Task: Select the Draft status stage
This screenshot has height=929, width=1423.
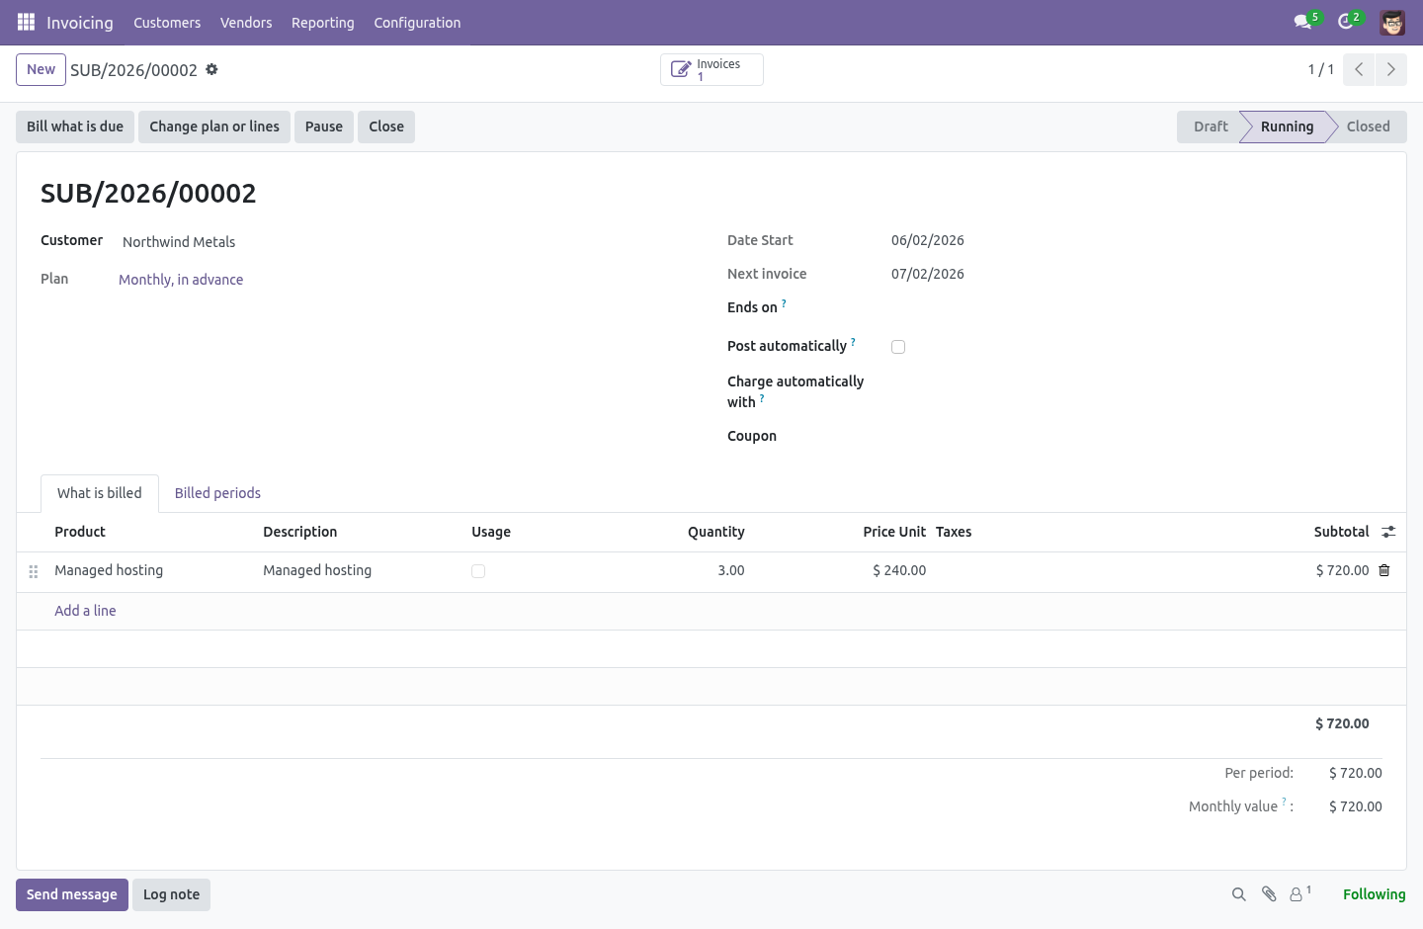Action: (1209, 127)
